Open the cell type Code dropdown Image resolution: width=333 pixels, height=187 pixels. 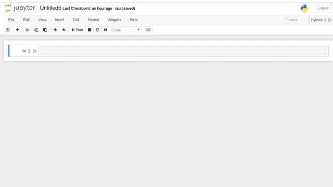coord(126,30)
